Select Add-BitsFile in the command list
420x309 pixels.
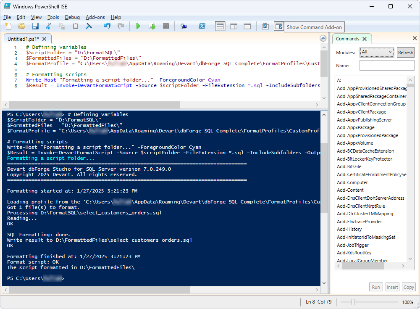coord(349,166)
